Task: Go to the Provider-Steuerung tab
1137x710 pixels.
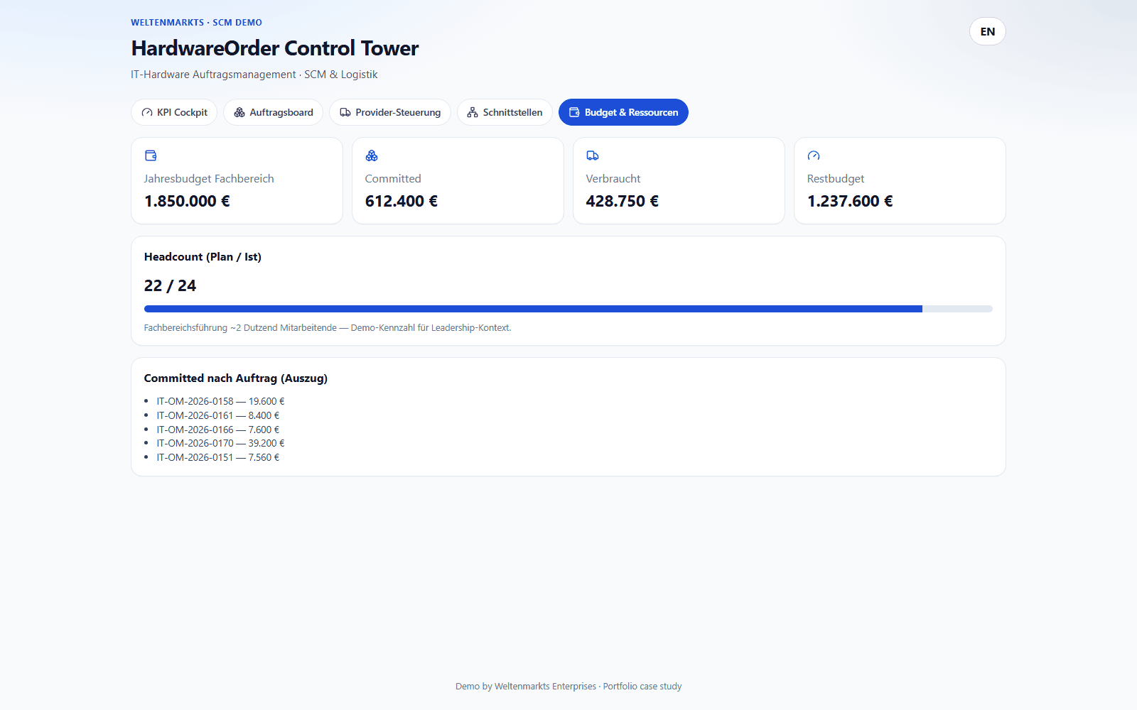Action: click(x=390, y=112)
